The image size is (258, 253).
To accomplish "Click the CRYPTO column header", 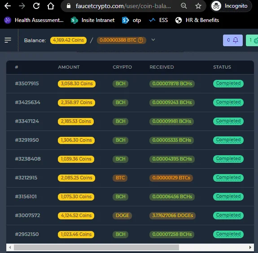I will (122, 67).
